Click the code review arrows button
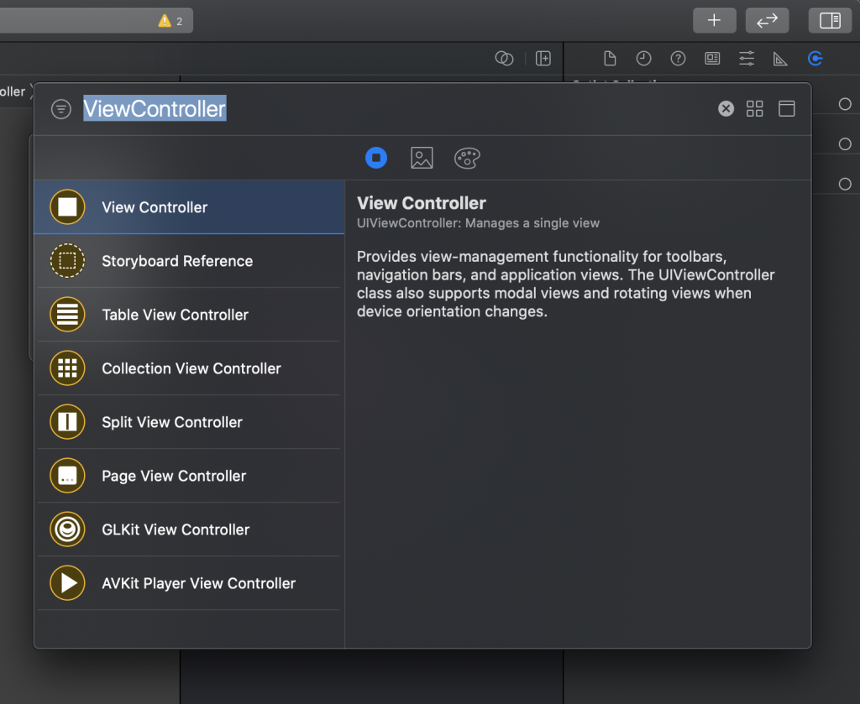860x704 pixels. 767,21
